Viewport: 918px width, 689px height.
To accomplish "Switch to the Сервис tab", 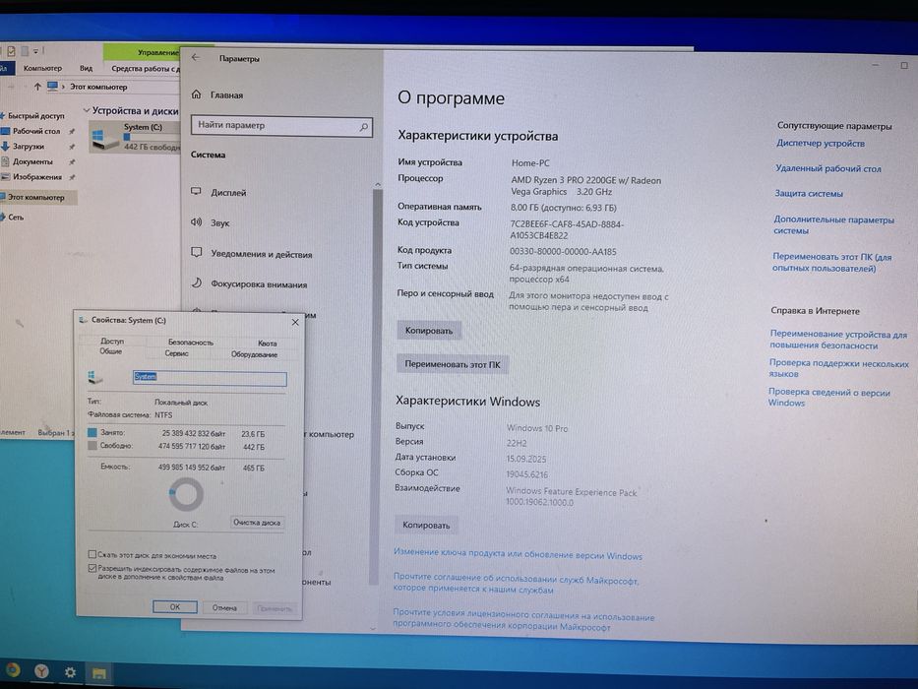I will (177, 354).
